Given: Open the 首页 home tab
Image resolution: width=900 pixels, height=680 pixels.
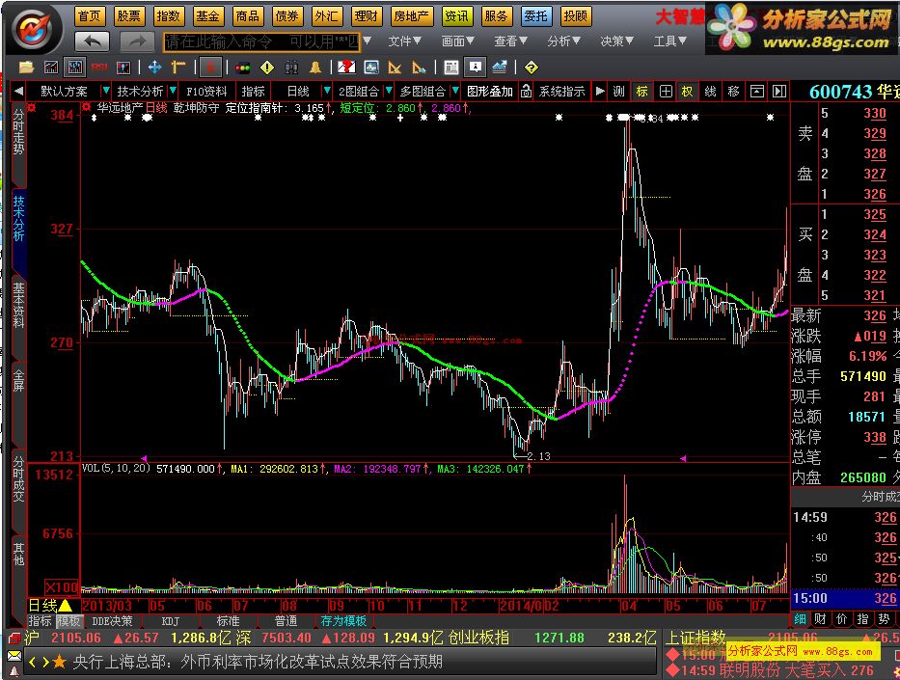Looking at the screenshot, I should click(x=89, y=16).
